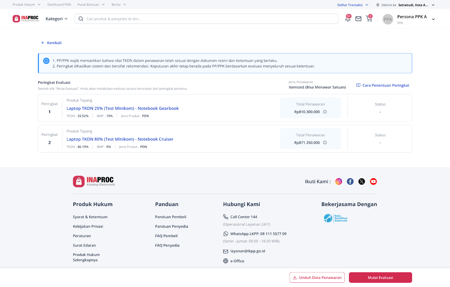Viewport: 450px width, 287px height.
Task: Open the Produk Hukum top menu
Action: point(26,5)
